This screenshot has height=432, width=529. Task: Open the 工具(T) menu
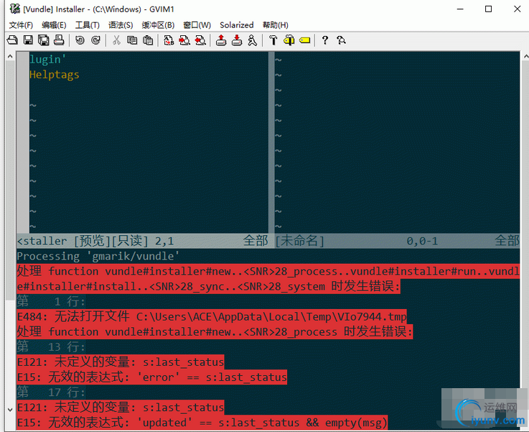[x=87, y=25]
